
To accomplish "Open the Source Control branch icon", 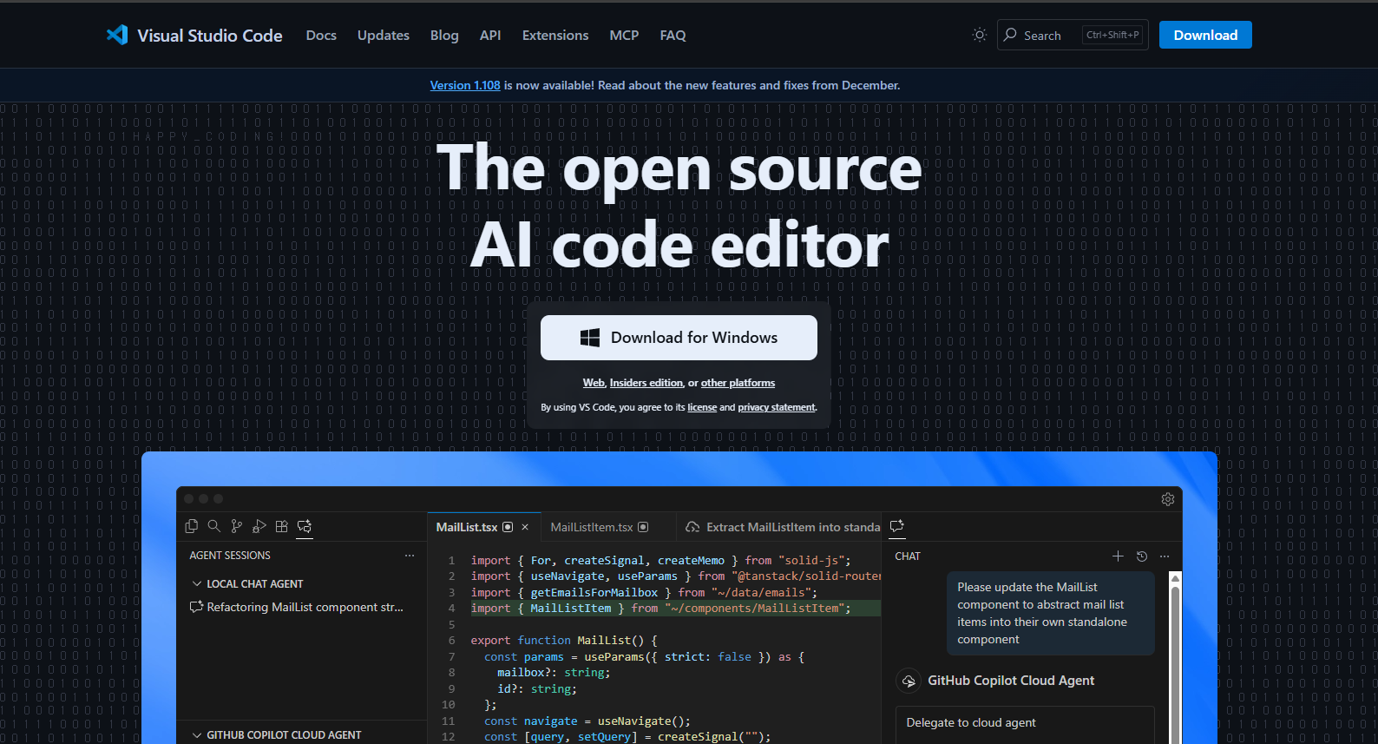I will (237, 526).
